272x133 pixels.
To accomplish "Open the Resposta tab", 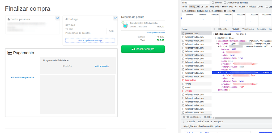I will click(x=261, y=29).
